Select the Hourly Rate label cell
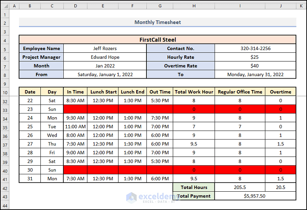This screenshot has width=307, height=210. (180, 57)
